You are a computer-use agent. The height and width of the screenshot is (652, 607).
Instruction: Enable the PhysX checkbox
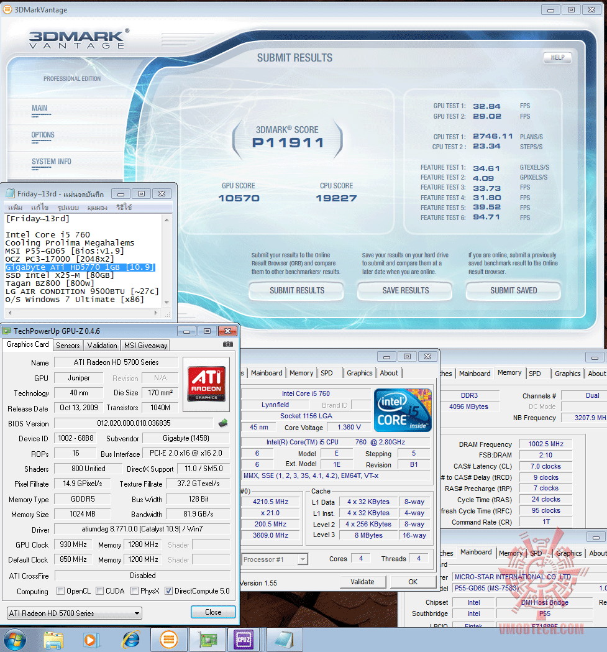135,591
